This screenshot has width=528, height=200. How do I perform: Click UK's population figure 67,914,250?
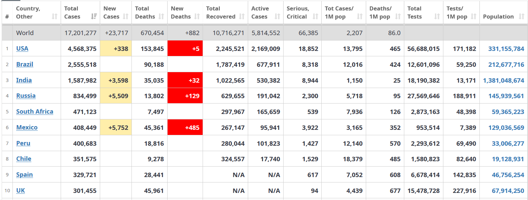508,191
